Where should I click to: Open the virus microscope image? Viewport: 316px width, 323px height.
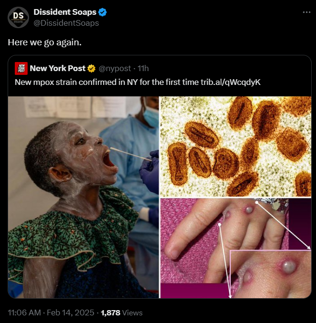coord(235,146)
